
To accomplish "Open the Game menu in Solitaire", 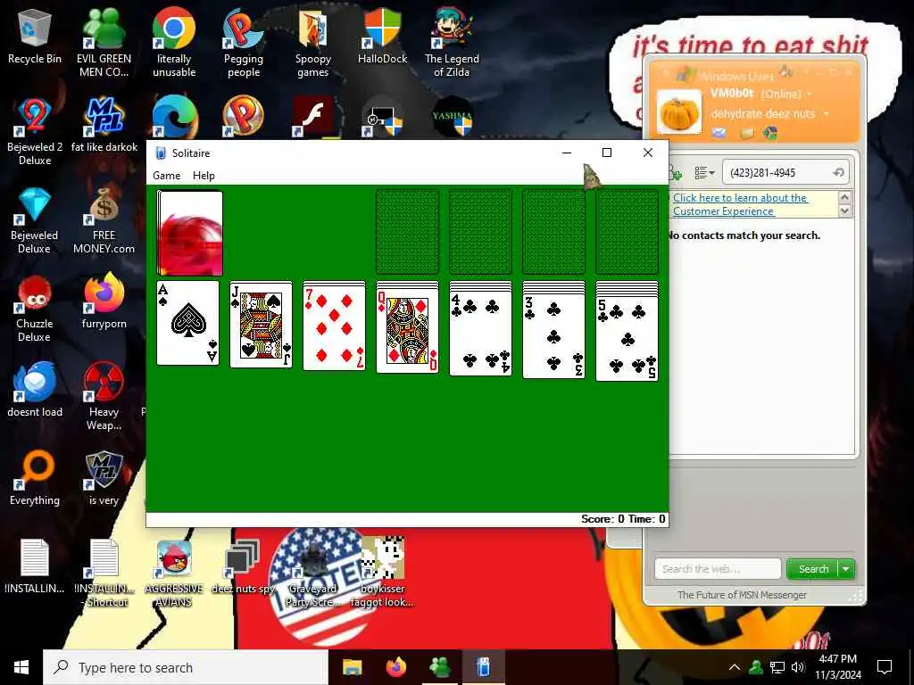I will pyautogui.click(x=167, y=176).
